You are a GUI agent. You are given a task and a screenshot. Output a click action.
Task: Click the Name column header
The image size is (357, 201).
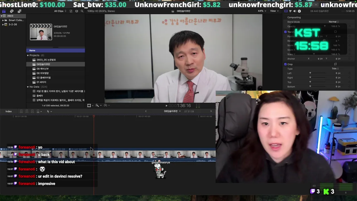click(x=56, y=50)
